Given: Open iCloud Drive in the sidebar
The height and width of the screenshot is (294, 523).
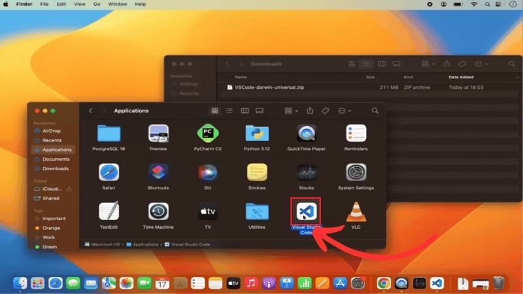Looking at the screenshot, I should click(54, 189).
